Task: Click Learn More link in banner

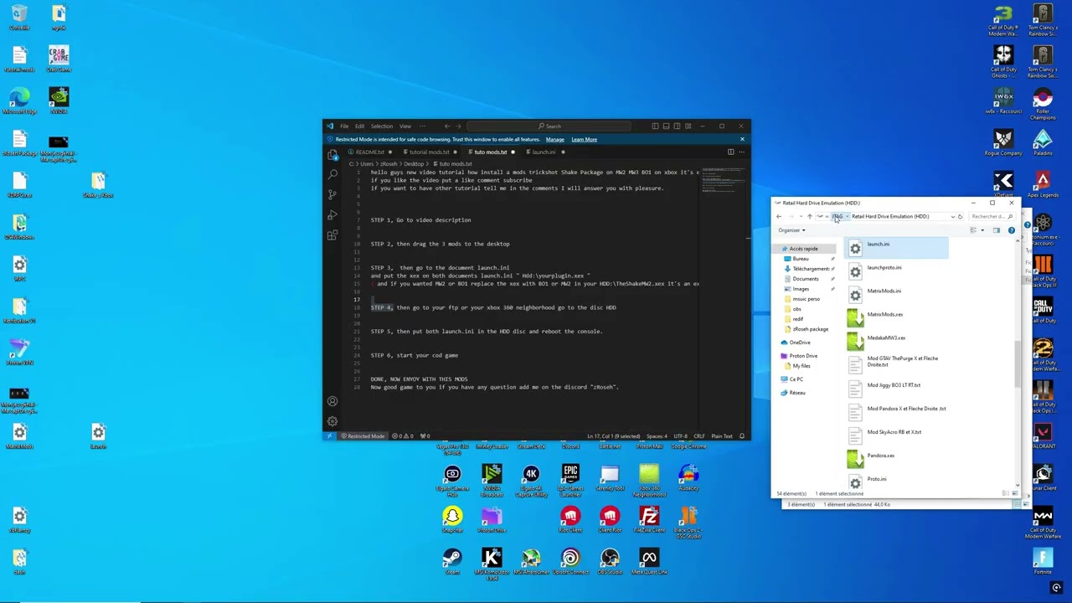Action: pyautogui.click(x=584, y=140)
